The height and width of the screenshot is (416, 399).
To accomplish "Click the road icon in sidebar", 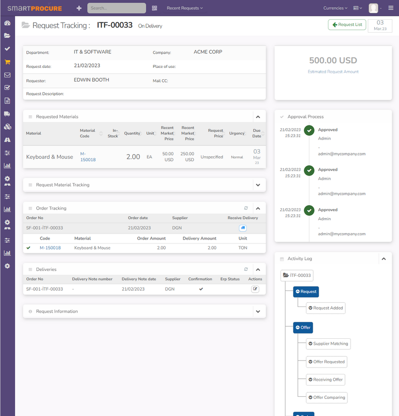I will (7, 140).
